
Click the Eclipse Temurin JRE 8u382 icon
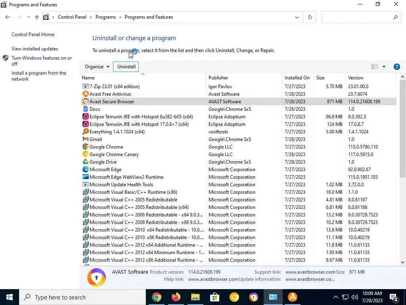(x=85, y=116)
